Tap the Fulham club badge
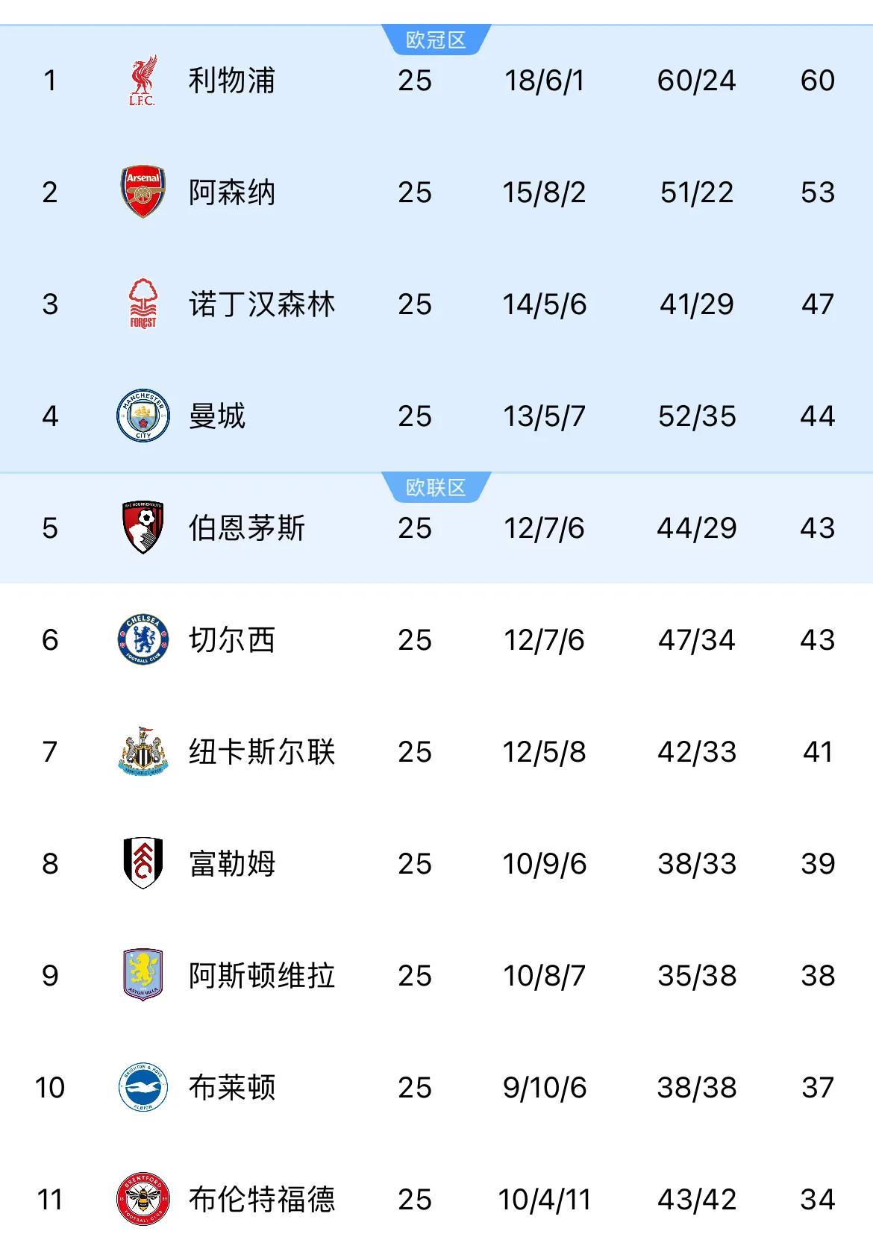873x1237 pixels. 143,863
